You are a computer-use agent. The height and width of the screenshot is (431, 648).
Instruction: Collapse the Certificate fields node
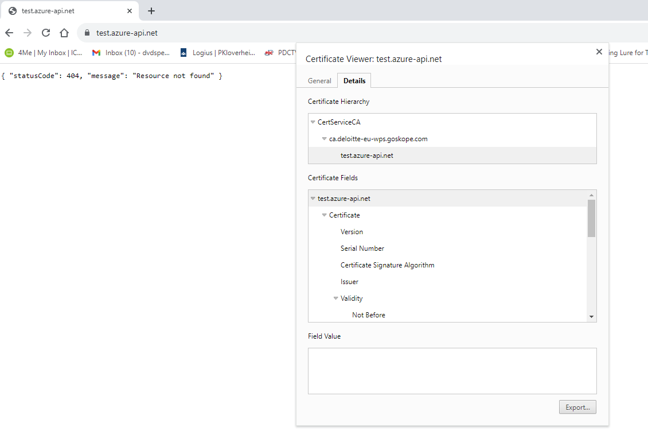tap(325, 215)
